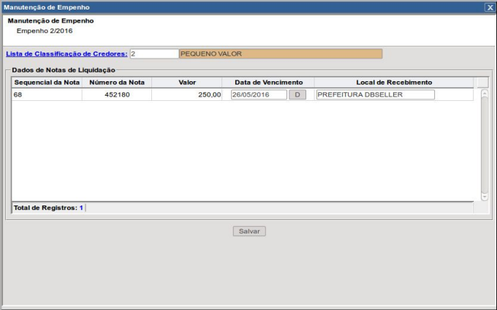Sort by Sequencial da Nota column header
The image size is (497, 310).
(47, 82)
